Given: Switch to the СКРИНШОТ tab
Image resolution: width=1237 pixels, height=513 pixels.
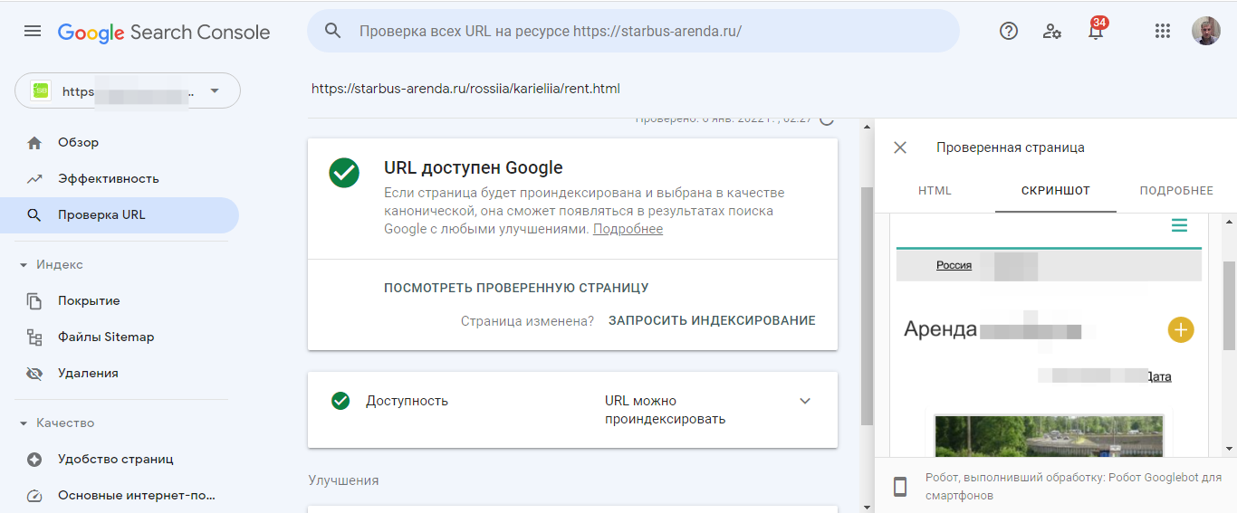Looking at the screenshot, I should [1056, 191].
